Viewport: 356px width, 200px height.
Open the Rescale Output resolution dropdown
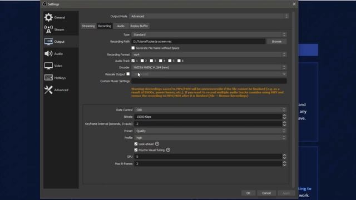(209, 74)
